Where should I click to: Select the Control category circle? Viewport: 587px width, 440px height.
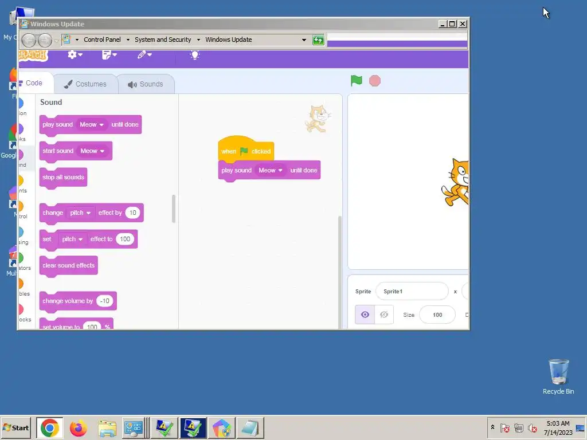21,206
